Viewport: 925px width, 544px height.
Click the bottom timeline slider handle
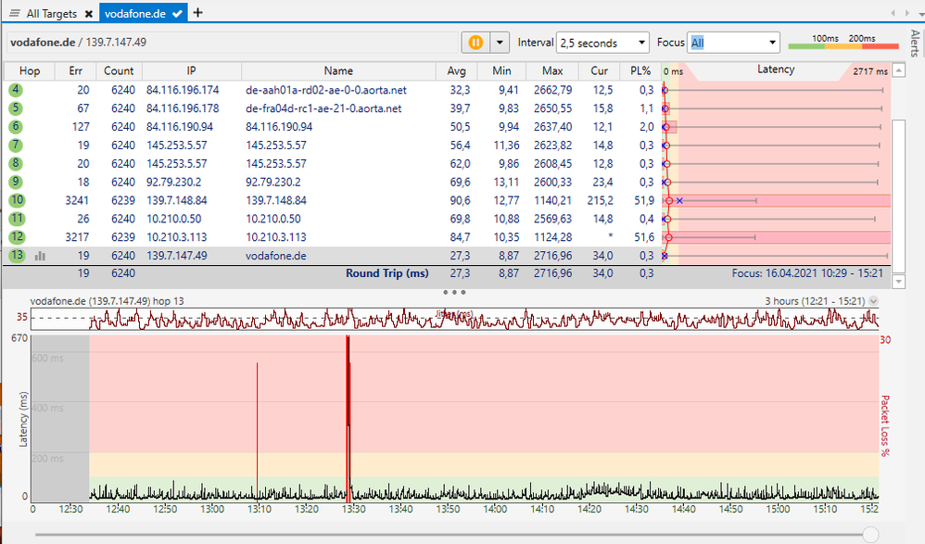tap(869, 533)
